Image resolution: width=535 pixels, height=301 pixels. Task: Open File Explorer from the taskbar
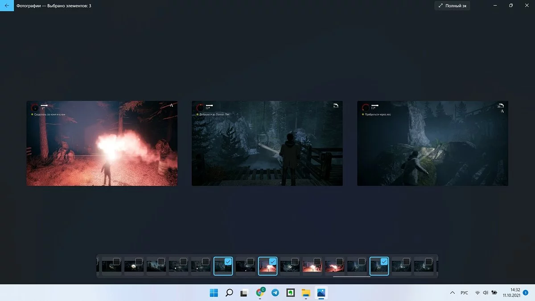306,293
